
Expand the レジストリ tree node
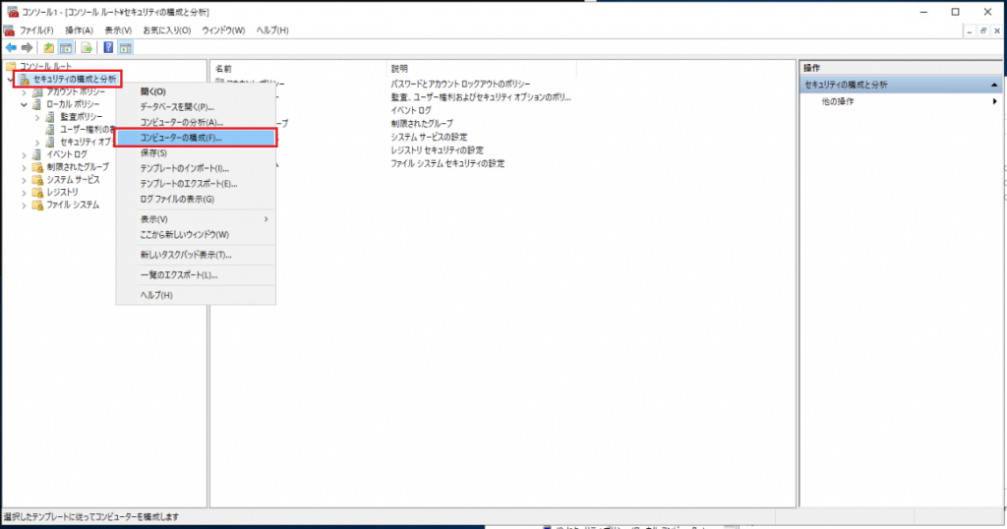click(x=25, y=193)
